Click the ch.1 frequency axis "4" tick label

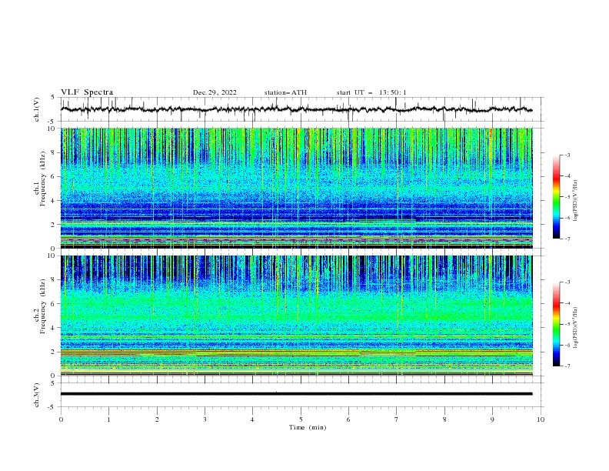[54, 201]
